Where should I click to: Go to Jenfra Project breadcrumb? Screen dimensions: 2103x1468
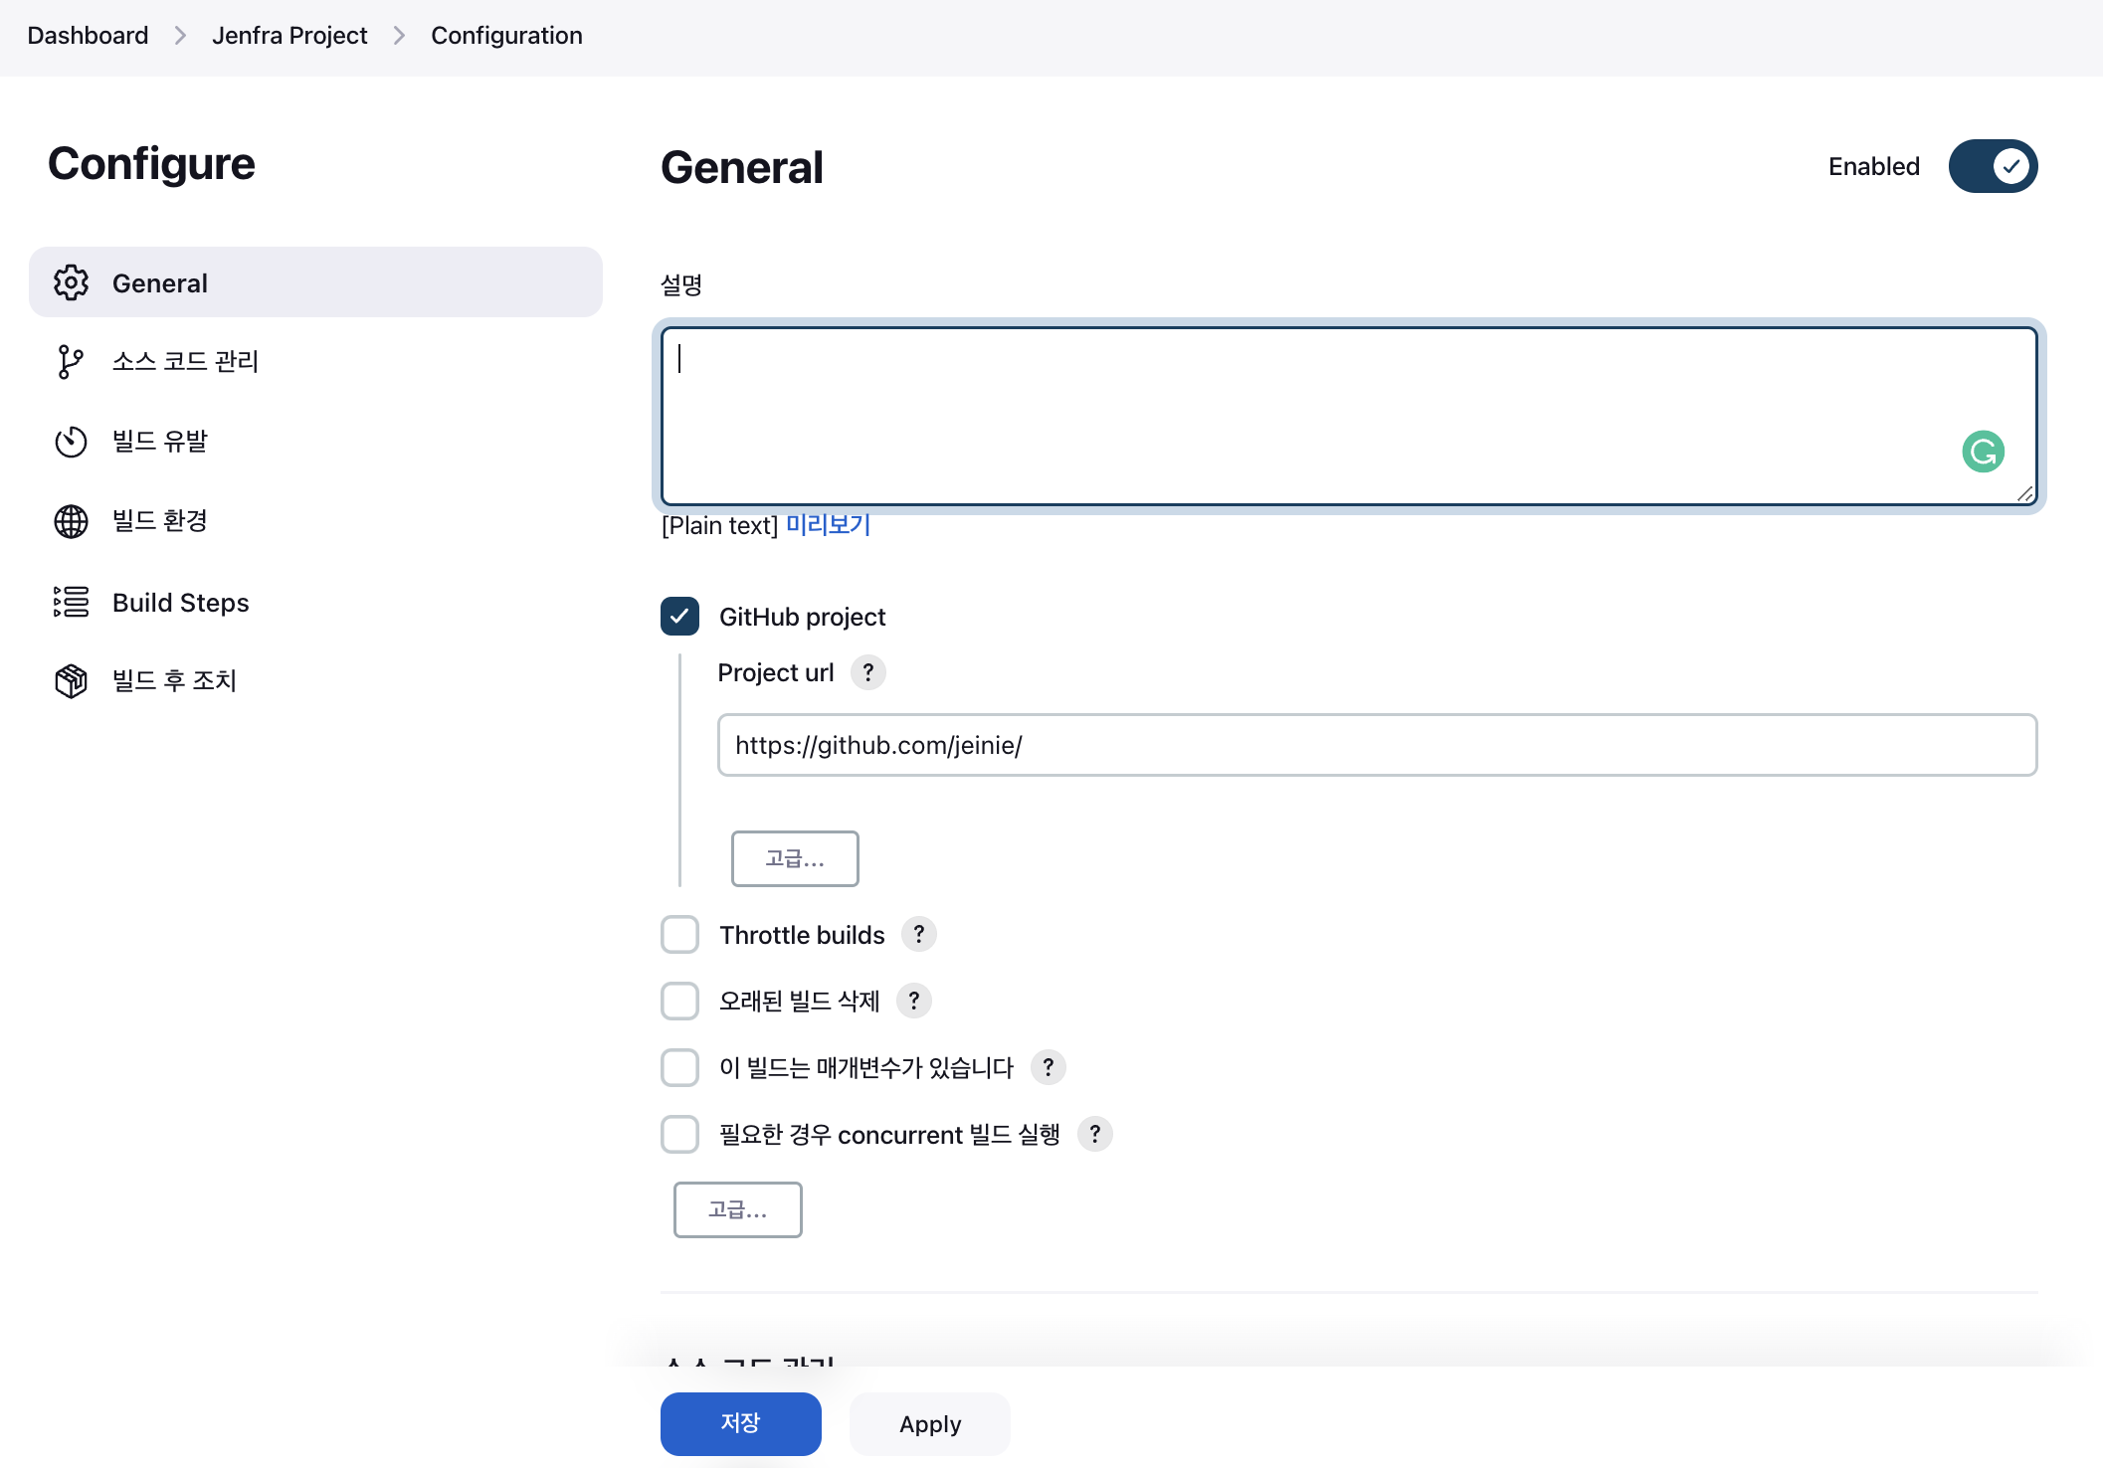(289, 36)
